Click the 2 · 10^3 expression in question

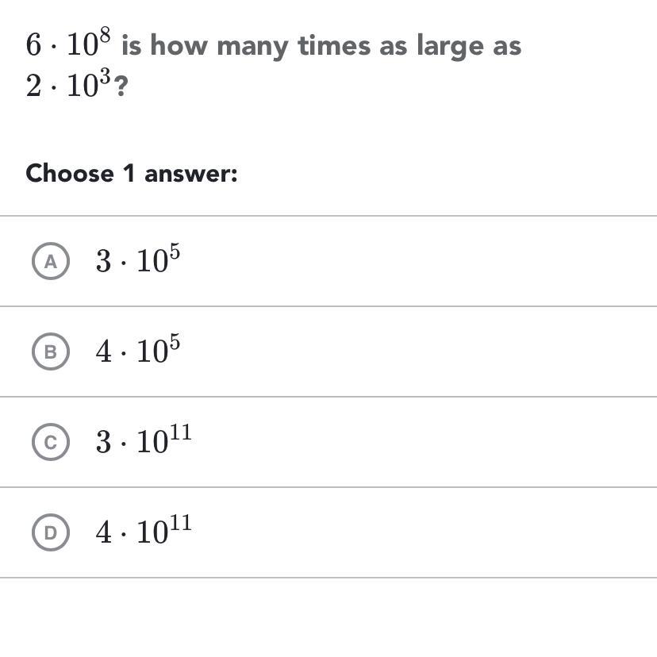(68, 85)
